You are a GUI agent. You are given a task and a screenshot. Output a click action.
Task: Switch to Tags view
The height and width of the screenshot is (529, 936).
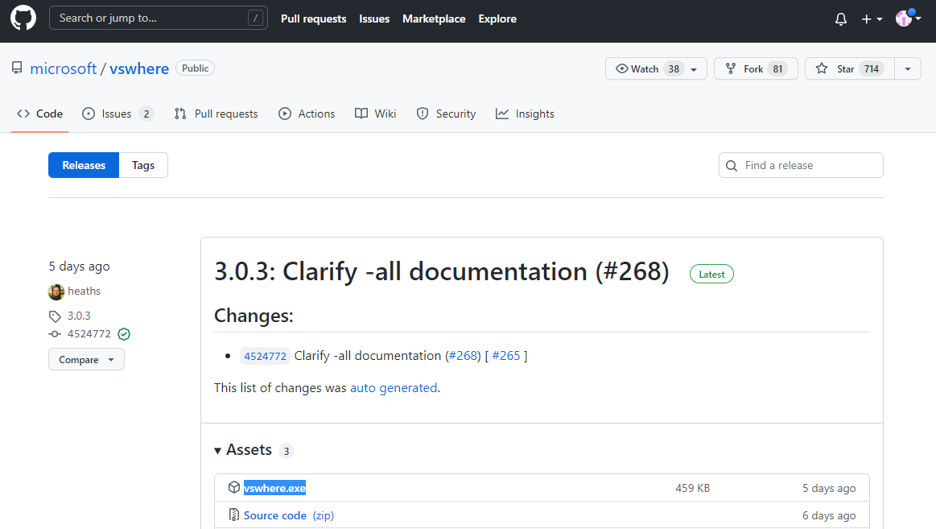[x=143, y=165]
